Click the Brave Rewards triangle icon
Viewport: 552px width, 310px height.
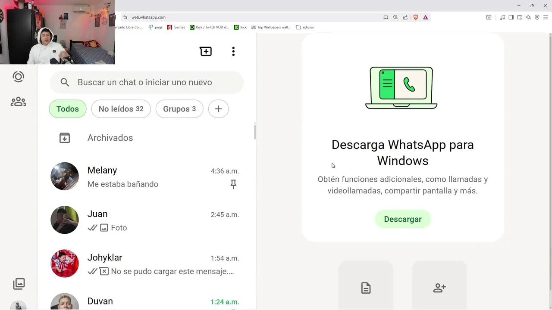pyautogui.click(x=425, y=17)
